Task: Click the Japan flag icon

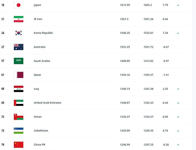Action: [18, 5]
